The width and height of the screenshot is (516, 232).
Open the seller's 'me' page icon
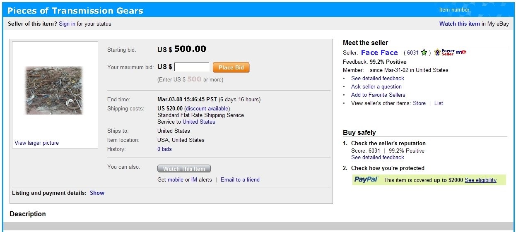point(461,52)
